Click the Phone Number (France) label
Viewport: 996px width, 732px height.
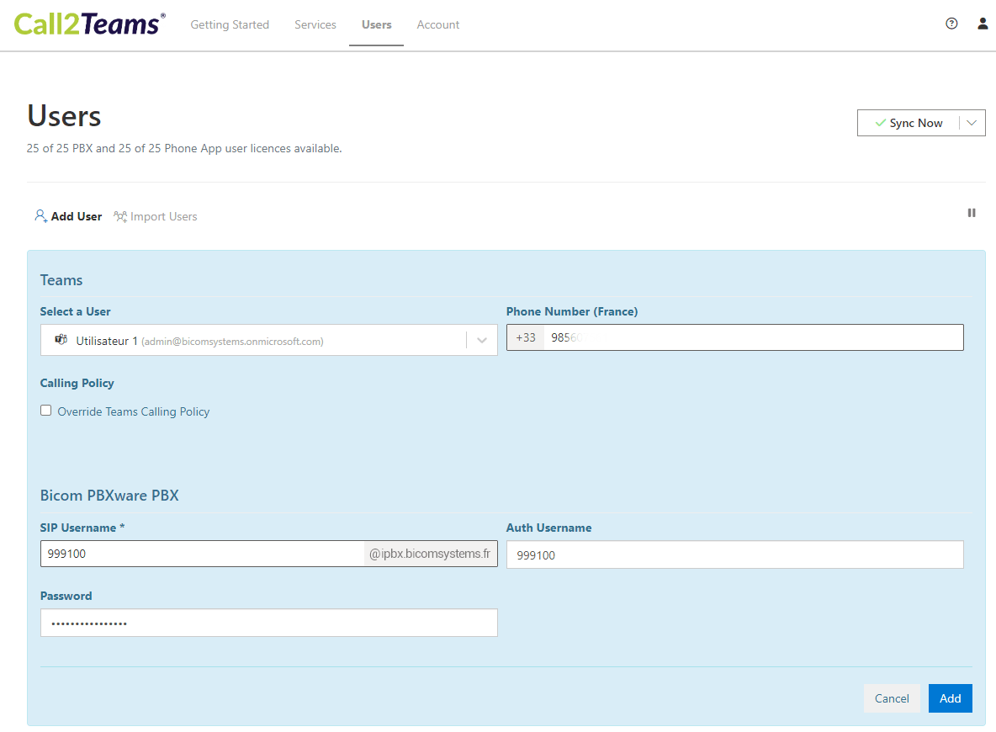(x=572, y=311)
